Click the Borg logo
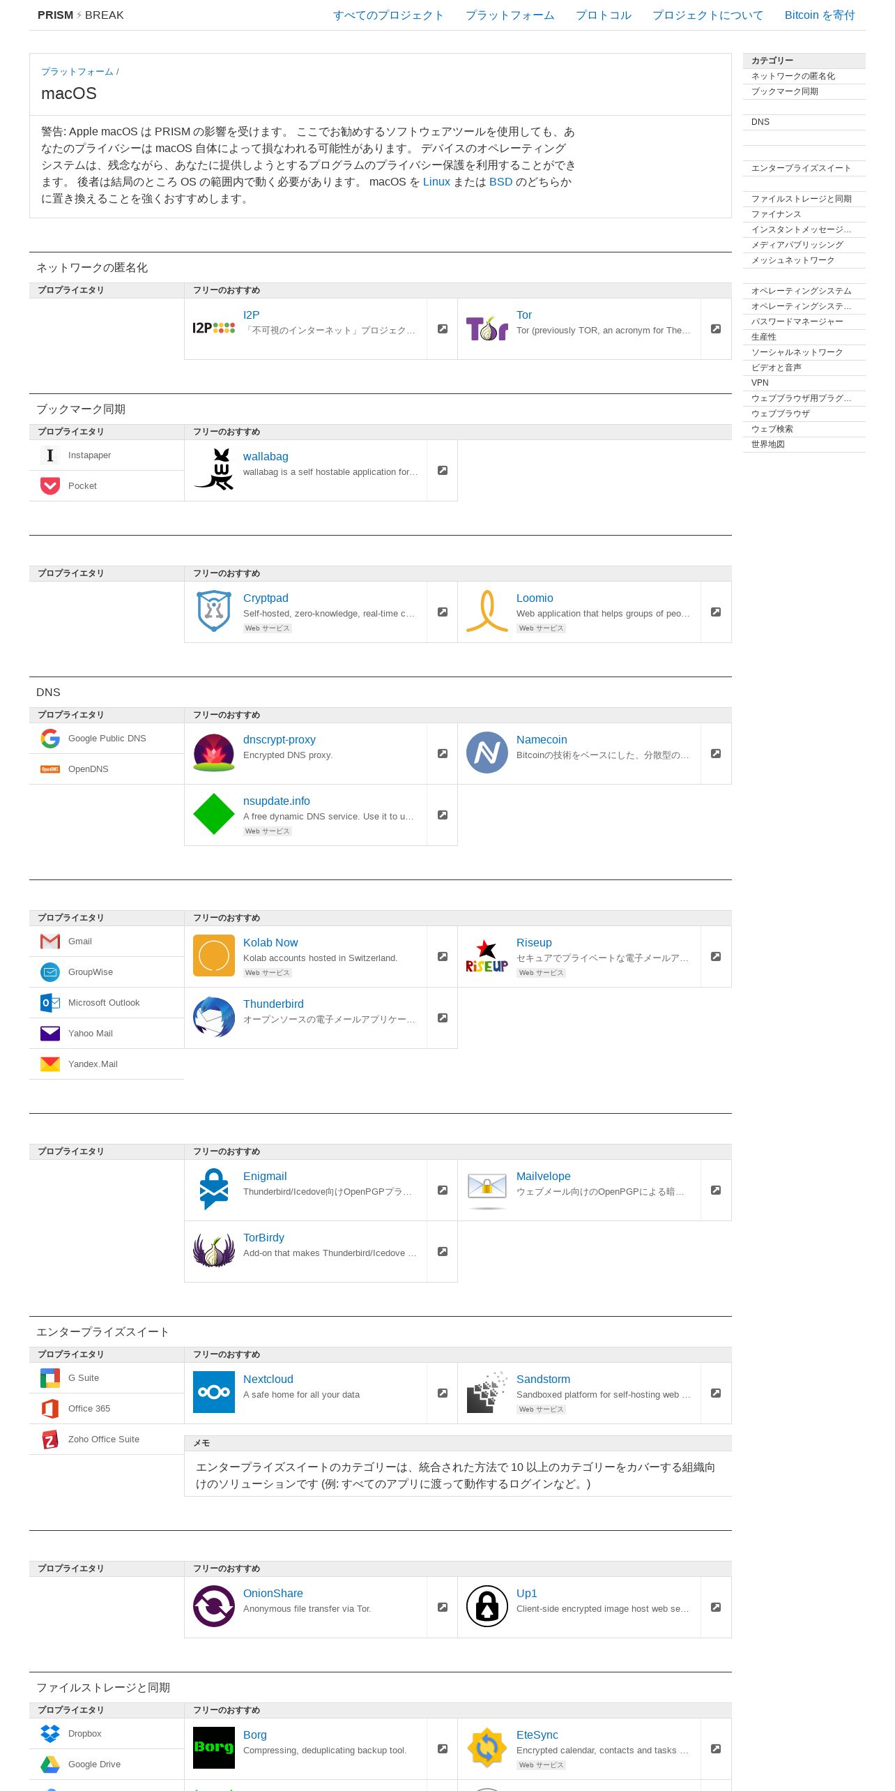Viewport: 895px width, 1791px height. pyautogui.click(x=214, y=1748)
